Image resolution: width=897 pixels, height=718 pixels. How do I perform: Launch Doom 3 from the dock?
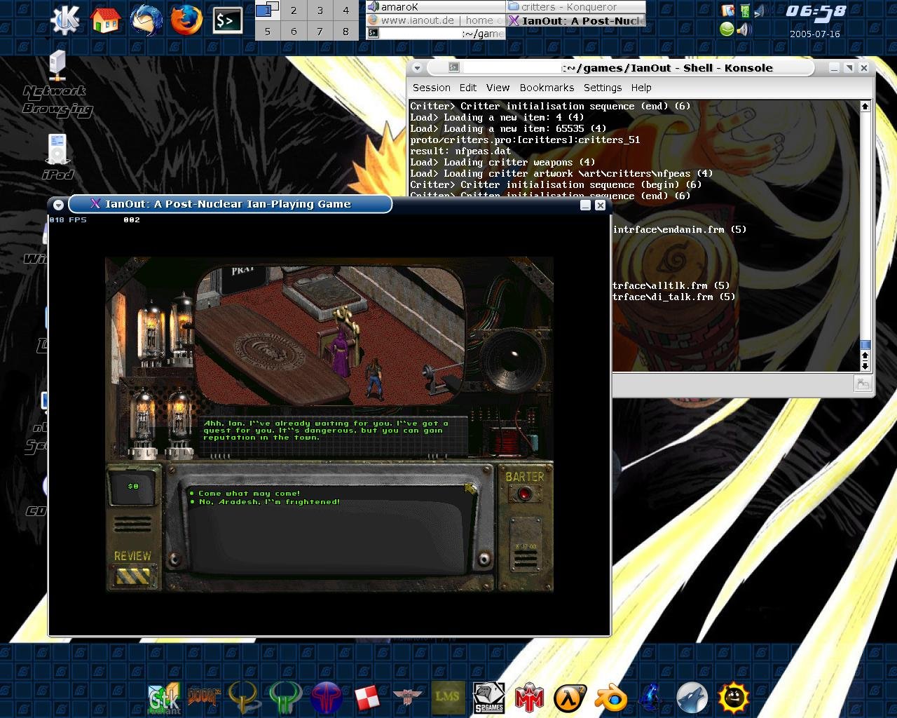[x=203, y=697]
